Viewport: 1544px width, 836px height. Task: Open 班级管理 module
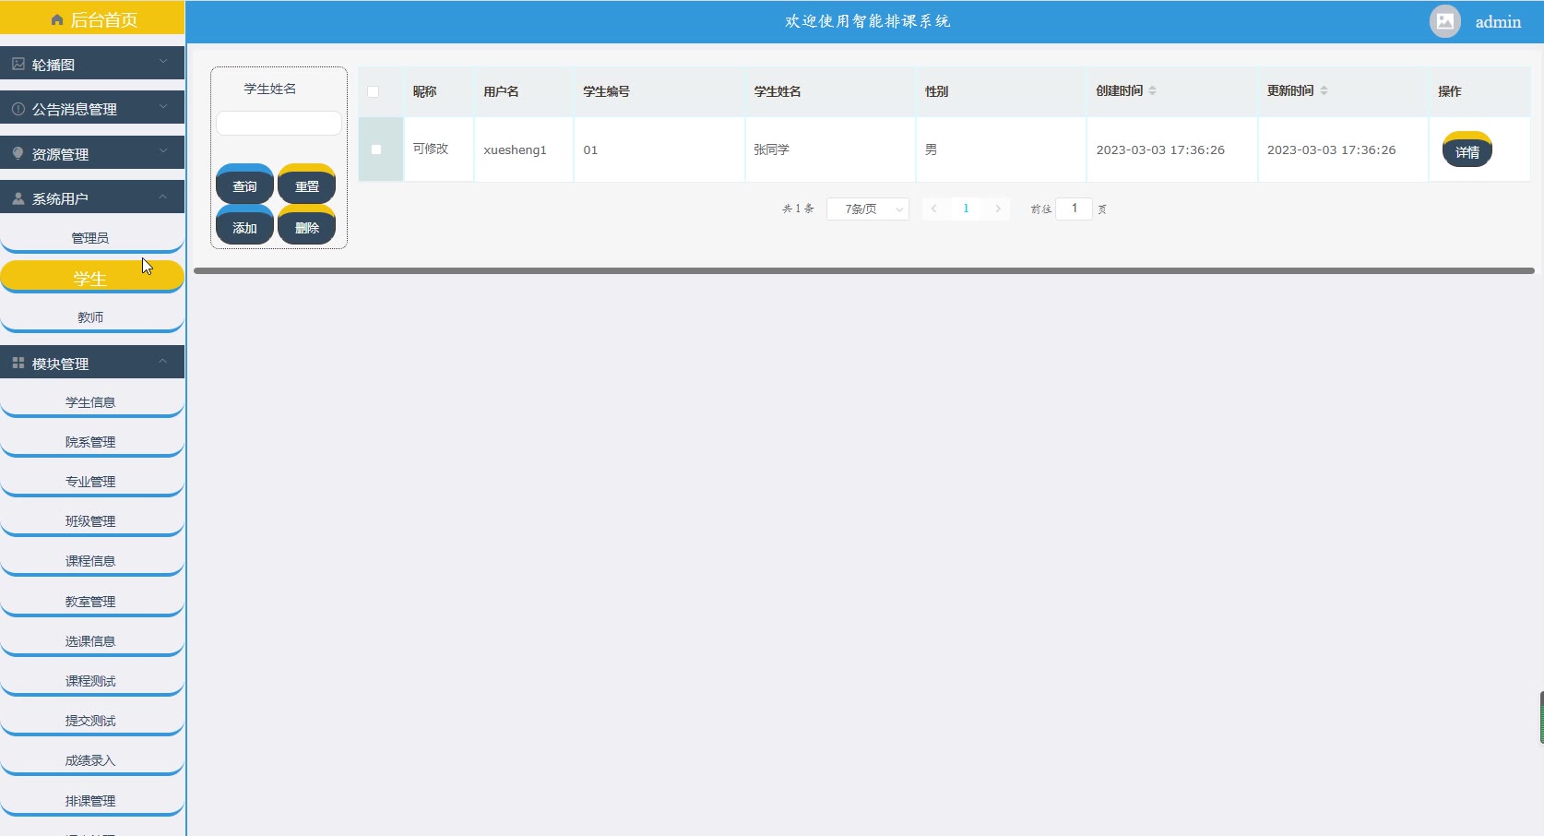[91, 521]
